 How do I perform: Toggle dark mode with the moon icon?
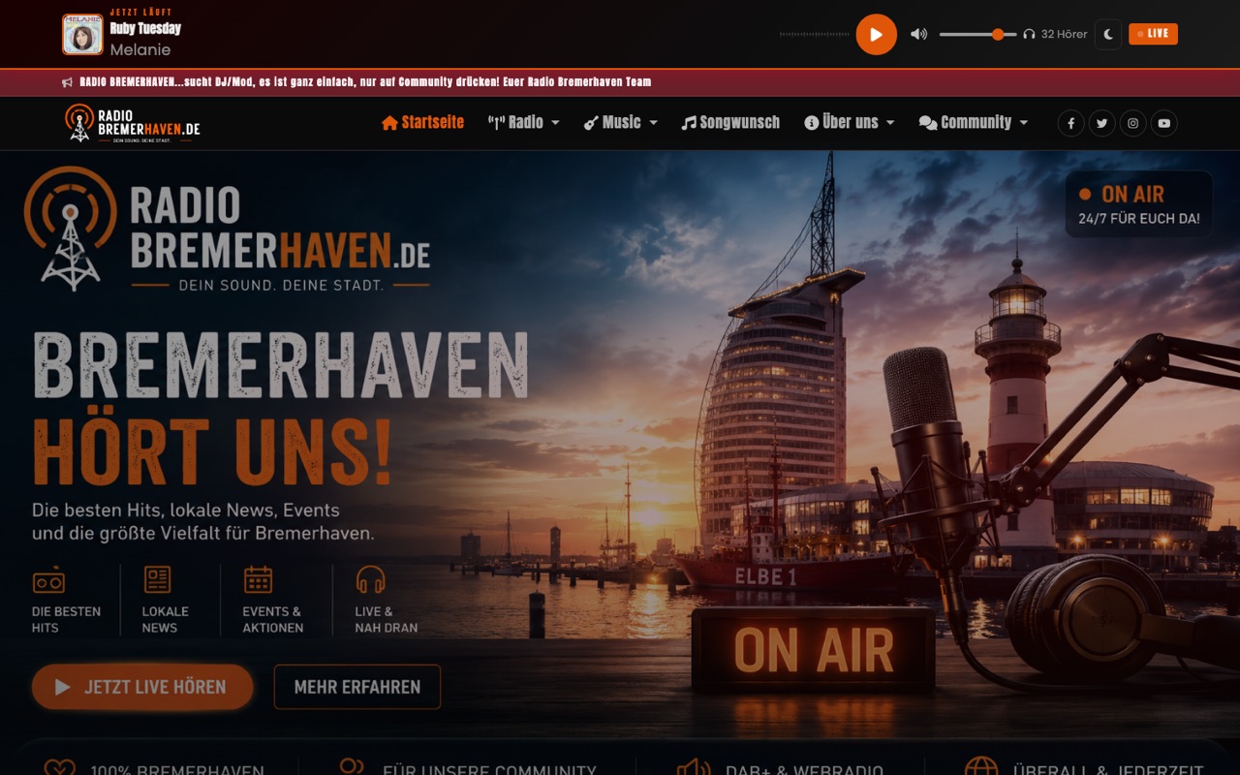click(x=1108, y=34)
